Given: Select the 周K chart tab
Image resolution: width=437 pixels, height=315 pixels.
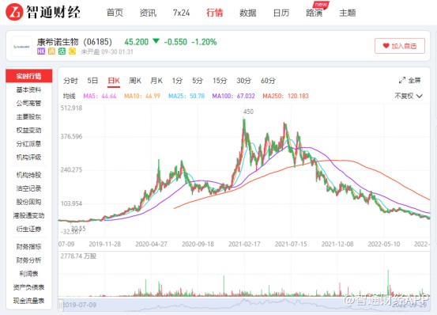Looking at the screenshot, I should [x=135, y=81].
